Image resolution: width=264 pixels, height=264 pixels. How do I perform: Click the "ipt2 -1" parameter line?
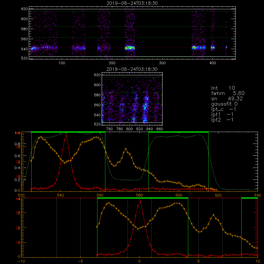point(222,120)
